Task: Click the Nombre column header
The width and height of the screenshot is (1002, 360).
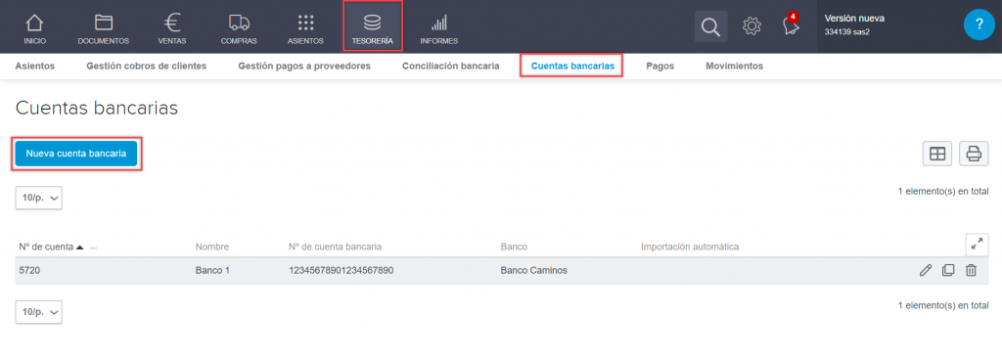Action: pyautogui.click(x=212, y=247)
